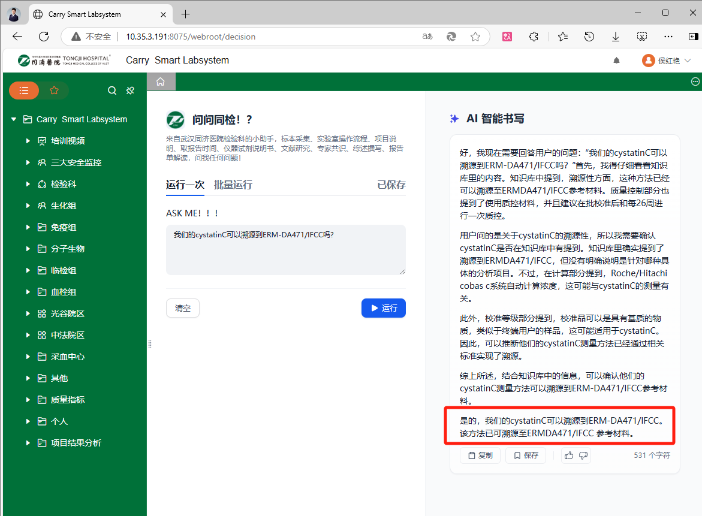702x516 pixels.
Task: Open browser settings three-dot menu
Action: (x=668, y=37)
